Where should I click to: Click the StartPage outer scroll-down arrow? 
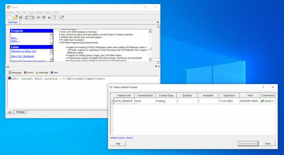click(x=158, y=62)
